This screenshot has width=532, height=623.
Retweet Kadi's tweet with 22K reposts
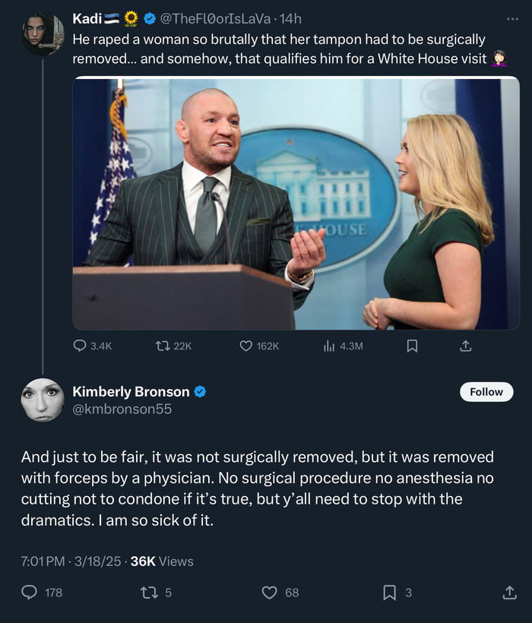(162, 346)
